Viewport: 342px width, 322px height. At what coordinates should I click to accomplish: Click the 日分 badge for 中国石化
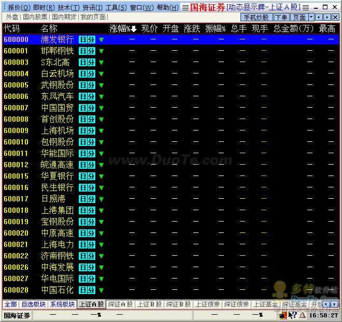click(x=87, y=290)
